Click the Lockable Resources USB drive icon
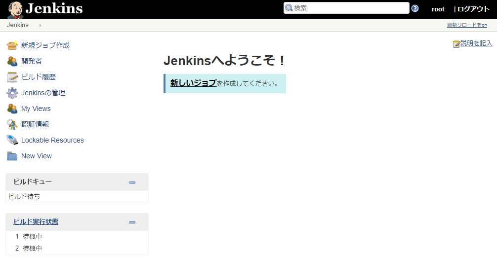497x257 pixels. click(x=12, y=140)
